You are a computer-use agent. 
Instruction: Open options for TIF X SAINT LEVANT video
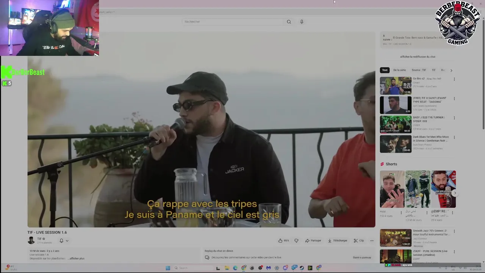(454, 99)
